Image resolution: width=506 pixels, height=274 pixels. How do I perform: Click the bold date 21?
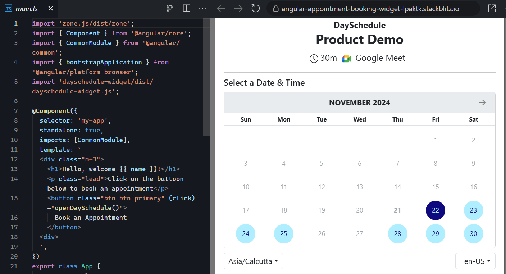tap(397, 210)
